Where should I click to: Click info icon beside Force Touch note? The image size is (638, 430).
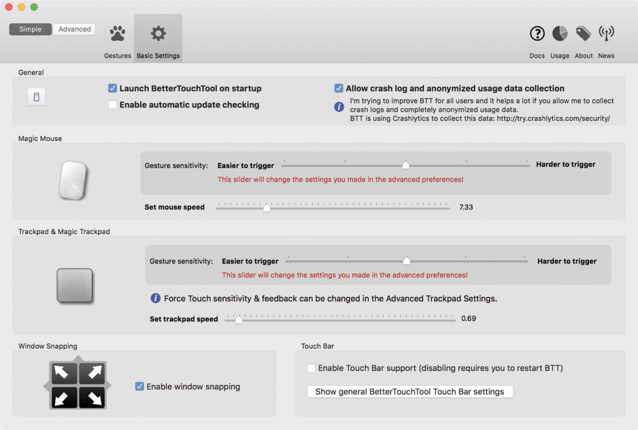[155, 298]
